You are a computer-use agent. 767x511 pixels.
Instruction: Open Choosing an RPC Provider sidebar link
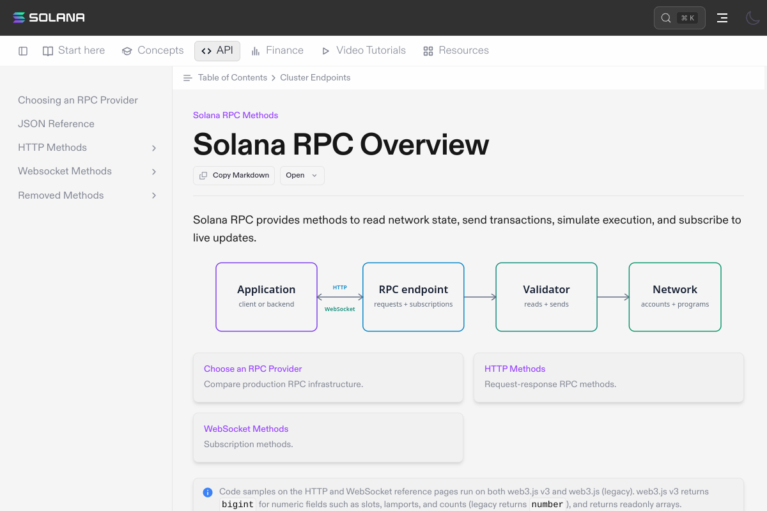tap(78, 100)
